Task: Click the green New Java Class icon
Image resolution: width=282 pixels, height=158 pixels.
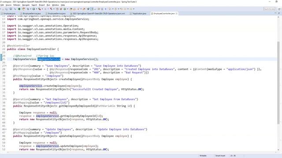Action: (65, 9)
